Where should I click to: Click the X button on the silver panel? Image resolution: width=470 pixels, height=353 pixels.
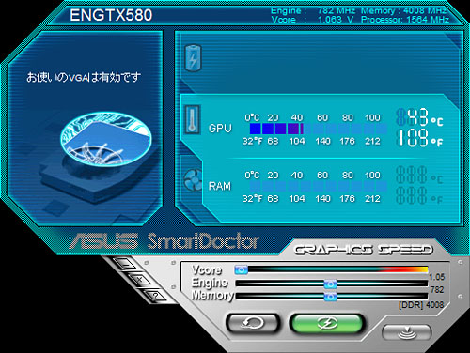coord(140,279)
